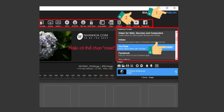Move the show down with the arrow icon
The width and height of the screenshot is (224, 112).
(151, 66)
